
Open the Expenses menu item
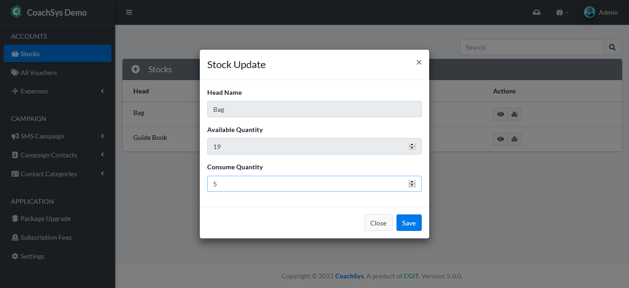[x=58, y=91]
